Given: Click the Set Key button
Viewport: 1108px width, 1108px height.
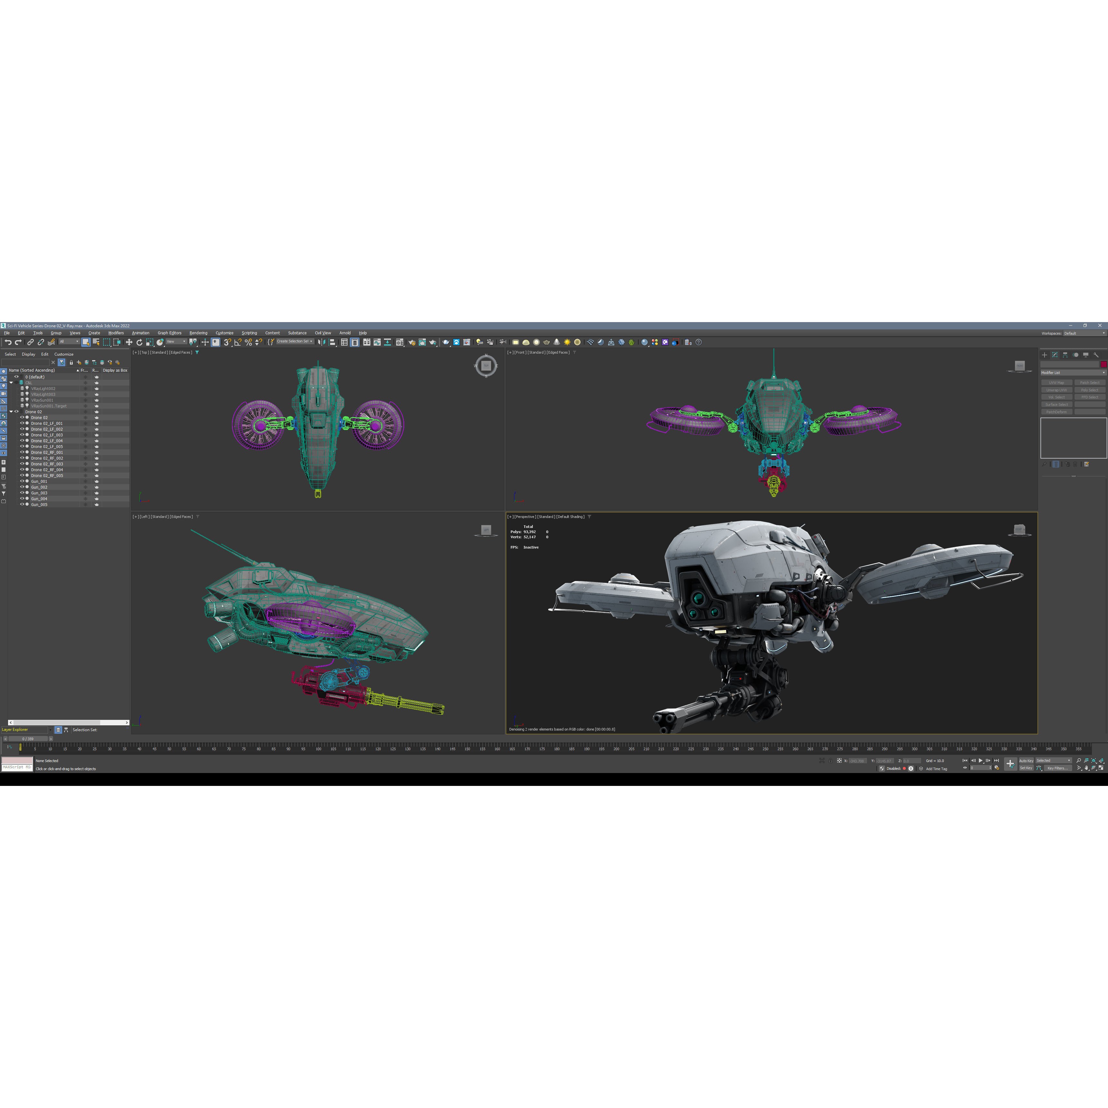Looking at the screenshot, I should coord(1027,768).
